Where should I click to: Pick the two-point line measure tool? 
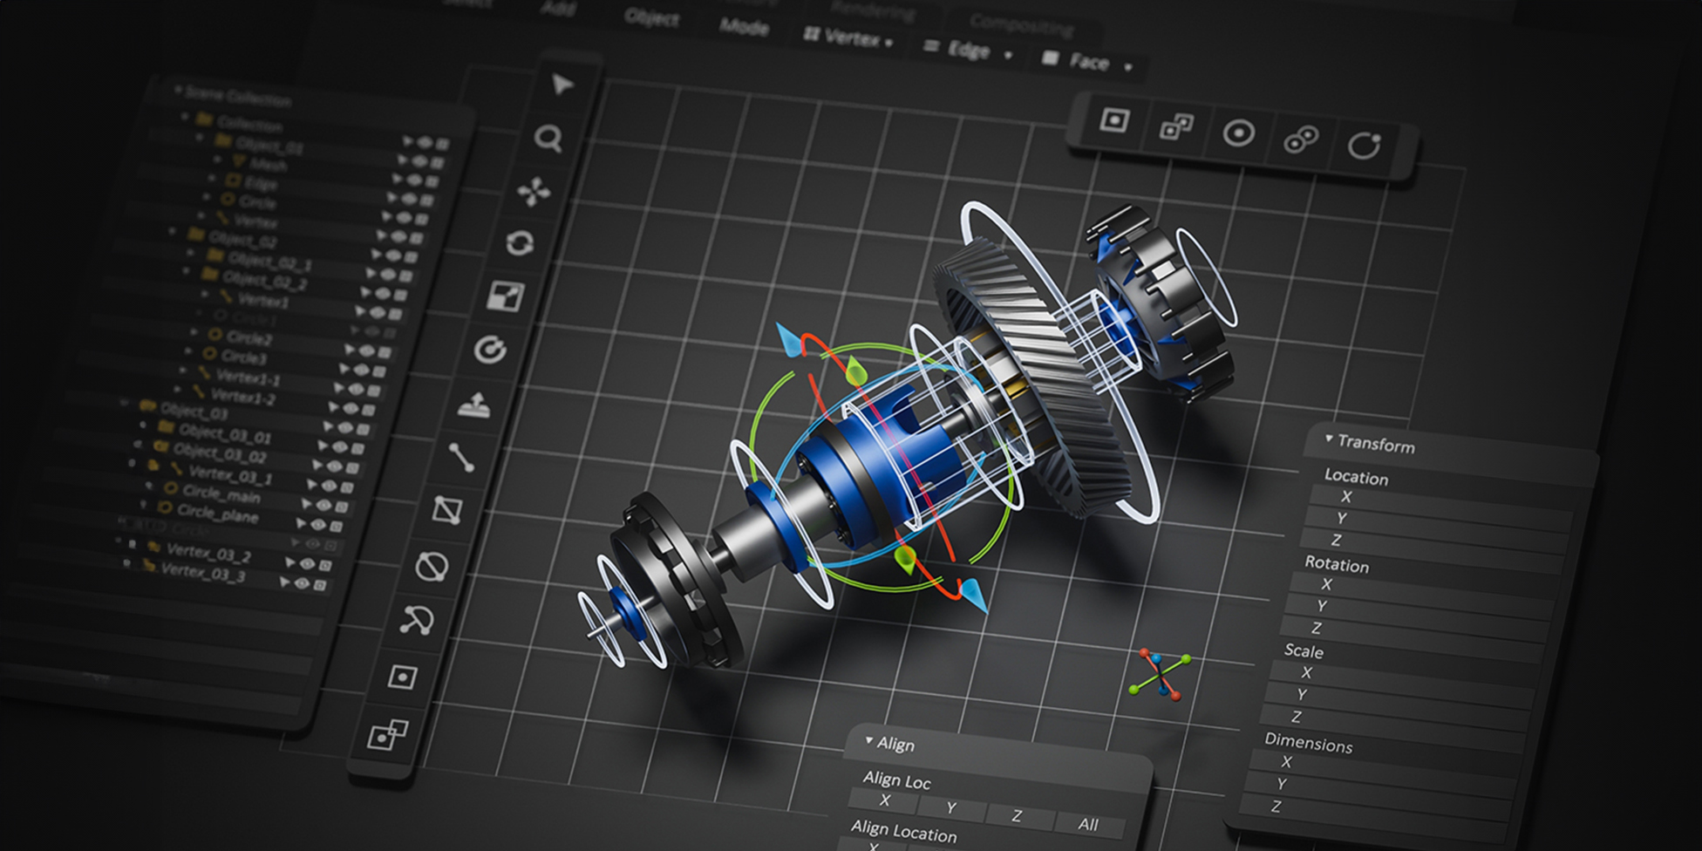coord(461,457)
